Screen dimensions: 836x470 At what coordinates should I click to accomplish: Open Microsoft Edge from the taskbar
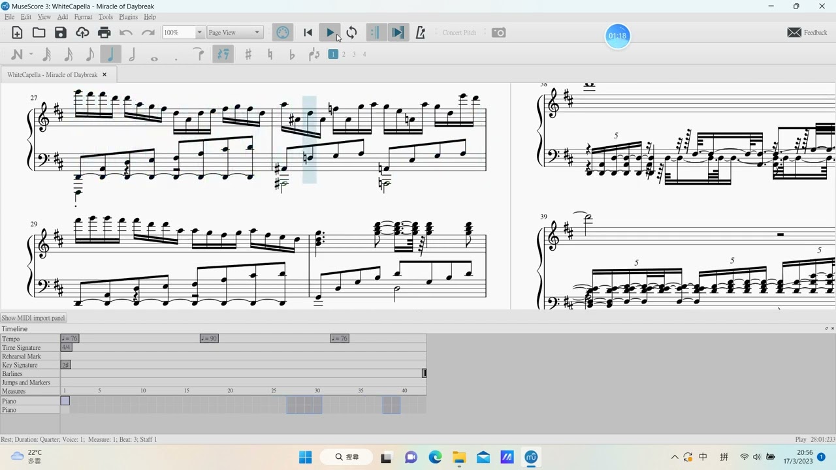[x=435, y=457]
